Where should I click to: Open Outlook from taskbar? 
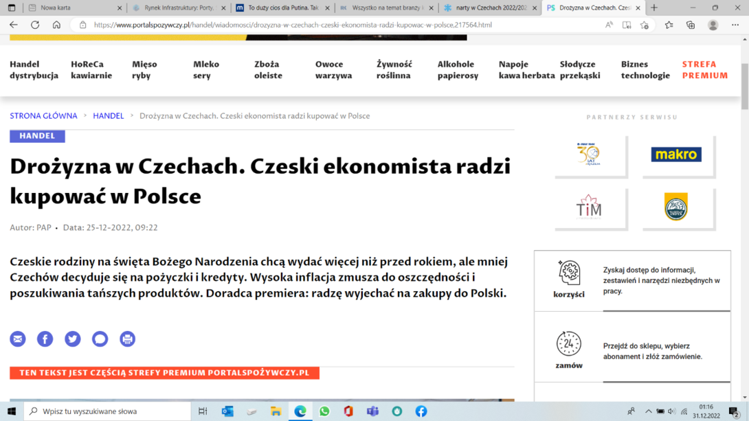coord(227,411)
